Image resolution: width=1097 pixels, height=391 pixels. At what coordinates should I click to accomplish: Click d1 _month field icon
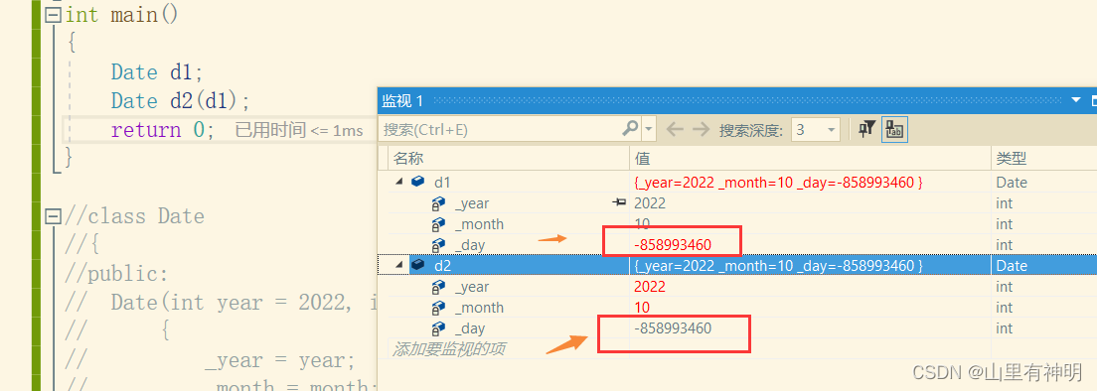tap(438, 225)
